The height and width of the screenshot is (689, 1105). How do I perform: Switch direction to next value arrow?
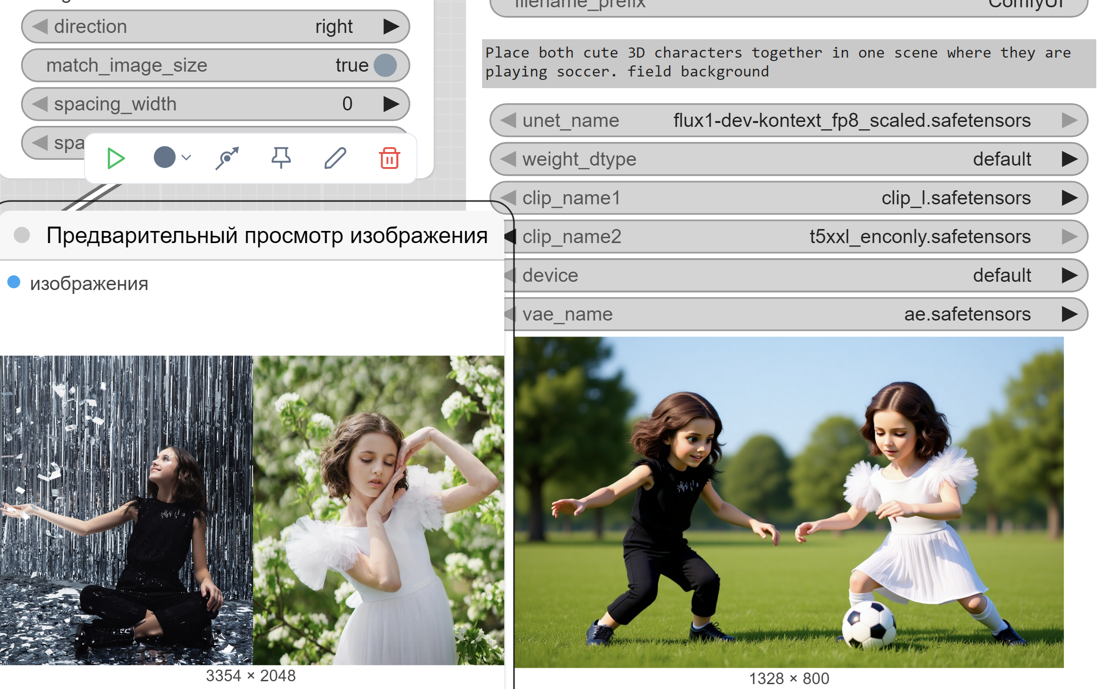(x=391, y=27)
